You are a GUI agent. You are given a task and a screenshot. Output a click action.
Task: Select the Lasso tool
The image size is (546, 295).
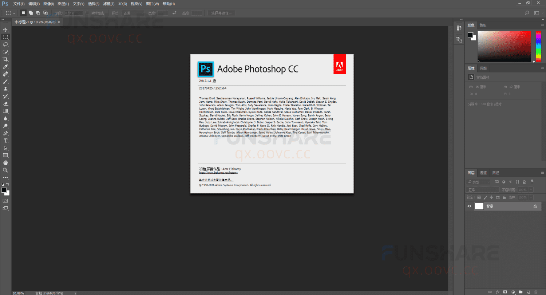click(x=5, y=44)
